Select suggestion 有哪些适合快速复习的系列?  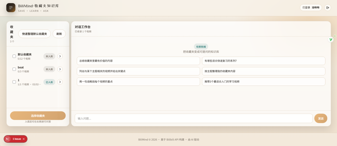[263, 61]
